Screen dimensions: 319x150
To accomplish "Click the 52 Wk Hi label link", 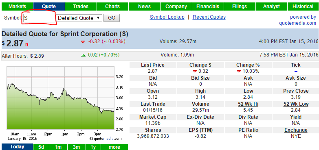I will pos(248,104).
